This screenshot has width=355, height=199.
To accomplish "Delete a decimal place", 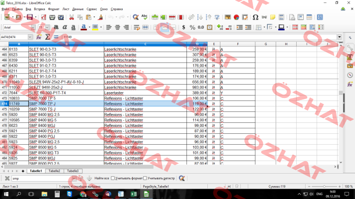I will coord(229,27).
